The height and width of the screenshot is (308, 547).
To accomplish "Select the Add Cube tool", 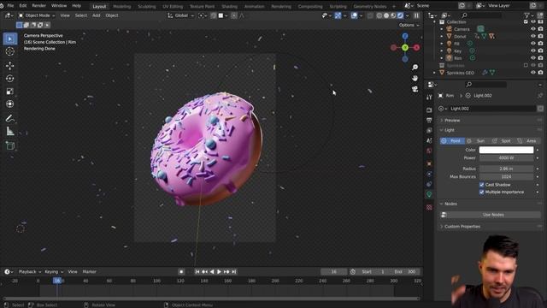I will [x=9, y=145].
